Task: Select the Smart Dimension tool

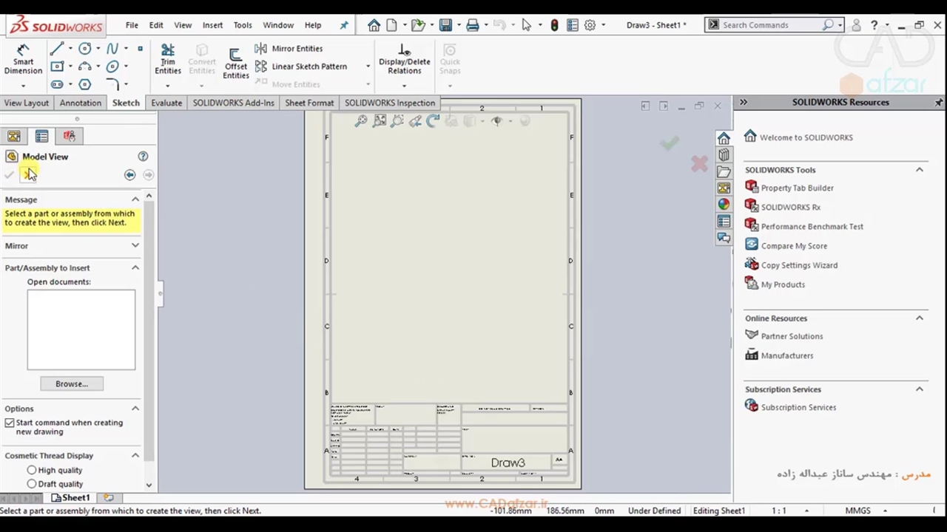Action: point(23,59)
